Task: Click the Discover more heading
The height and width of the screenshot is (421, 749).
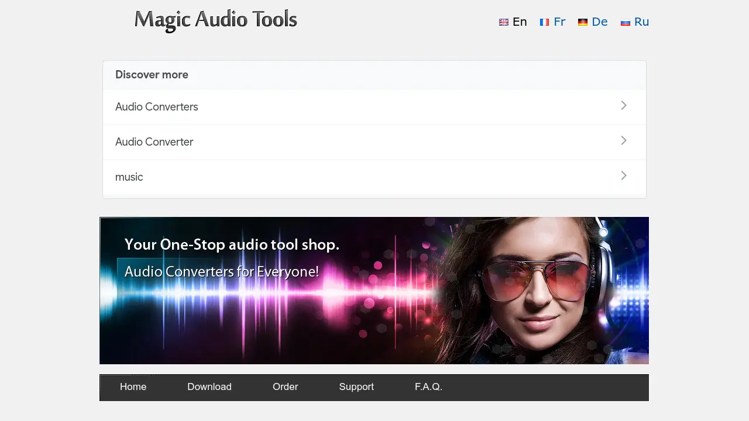Action: coord(152,74)
